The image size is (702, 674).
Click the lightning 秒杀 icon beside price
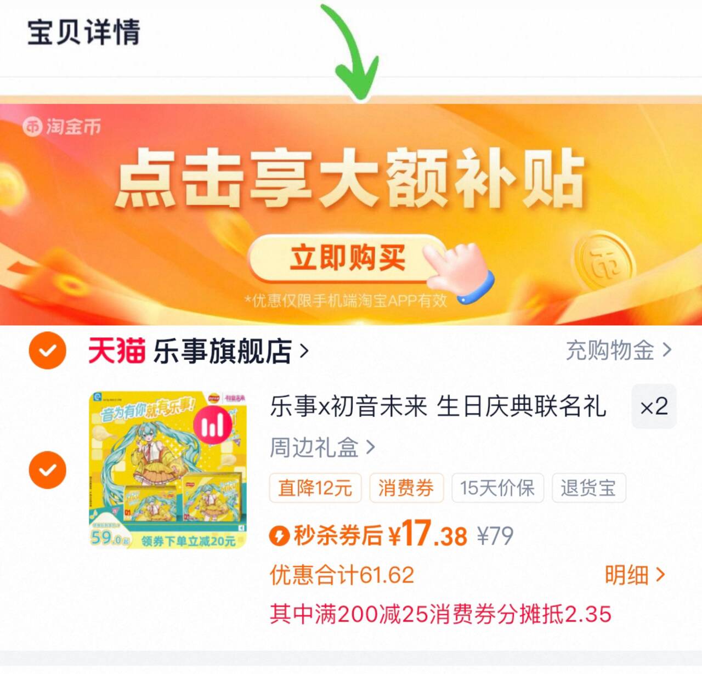tap(279, 535)
